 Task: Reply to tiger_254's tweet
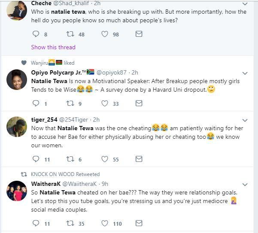tap(36, 159)
